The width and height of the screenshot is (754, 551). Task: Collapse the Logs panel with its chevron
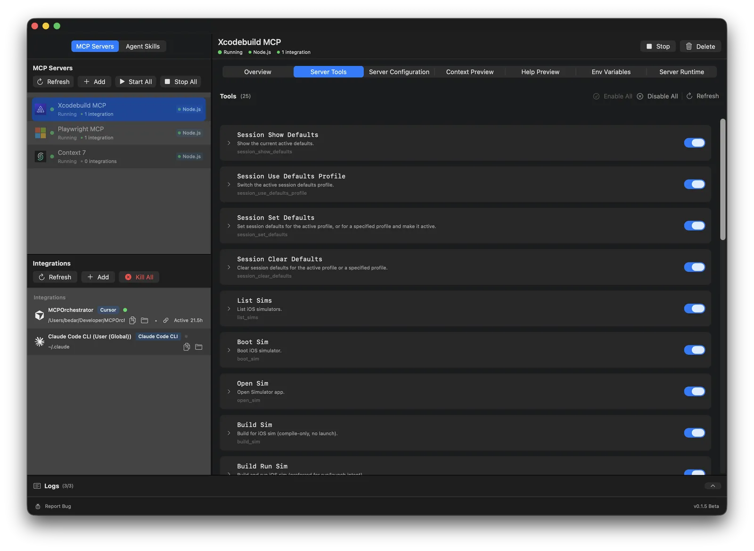(x=713, y=486)
